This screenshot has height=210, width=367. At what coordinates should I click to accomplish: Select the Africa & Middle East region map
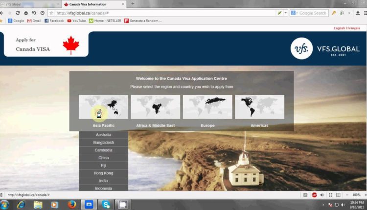click(156, 107)
